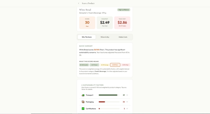Click the White Bread product title

click(x=85, y=10)
